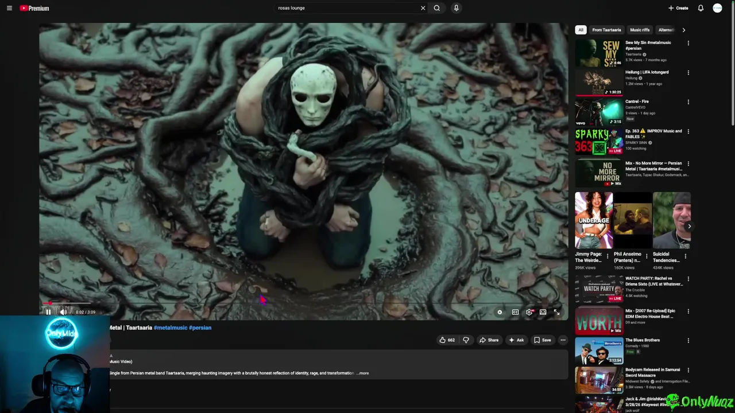
Task: Open options for the Phil Anselmo short
Action: (647, 256)
